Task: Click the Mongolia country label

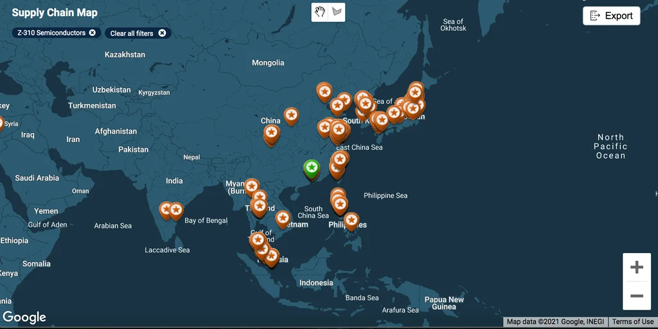Action: (268, 63)
